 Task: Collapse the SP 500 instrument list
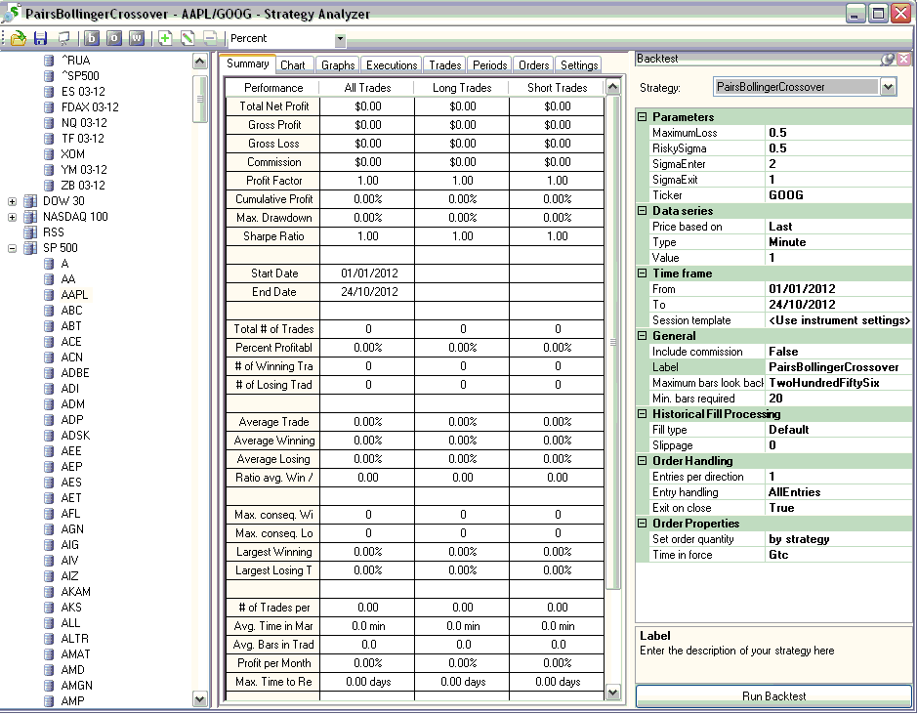(x=13, y=248)
